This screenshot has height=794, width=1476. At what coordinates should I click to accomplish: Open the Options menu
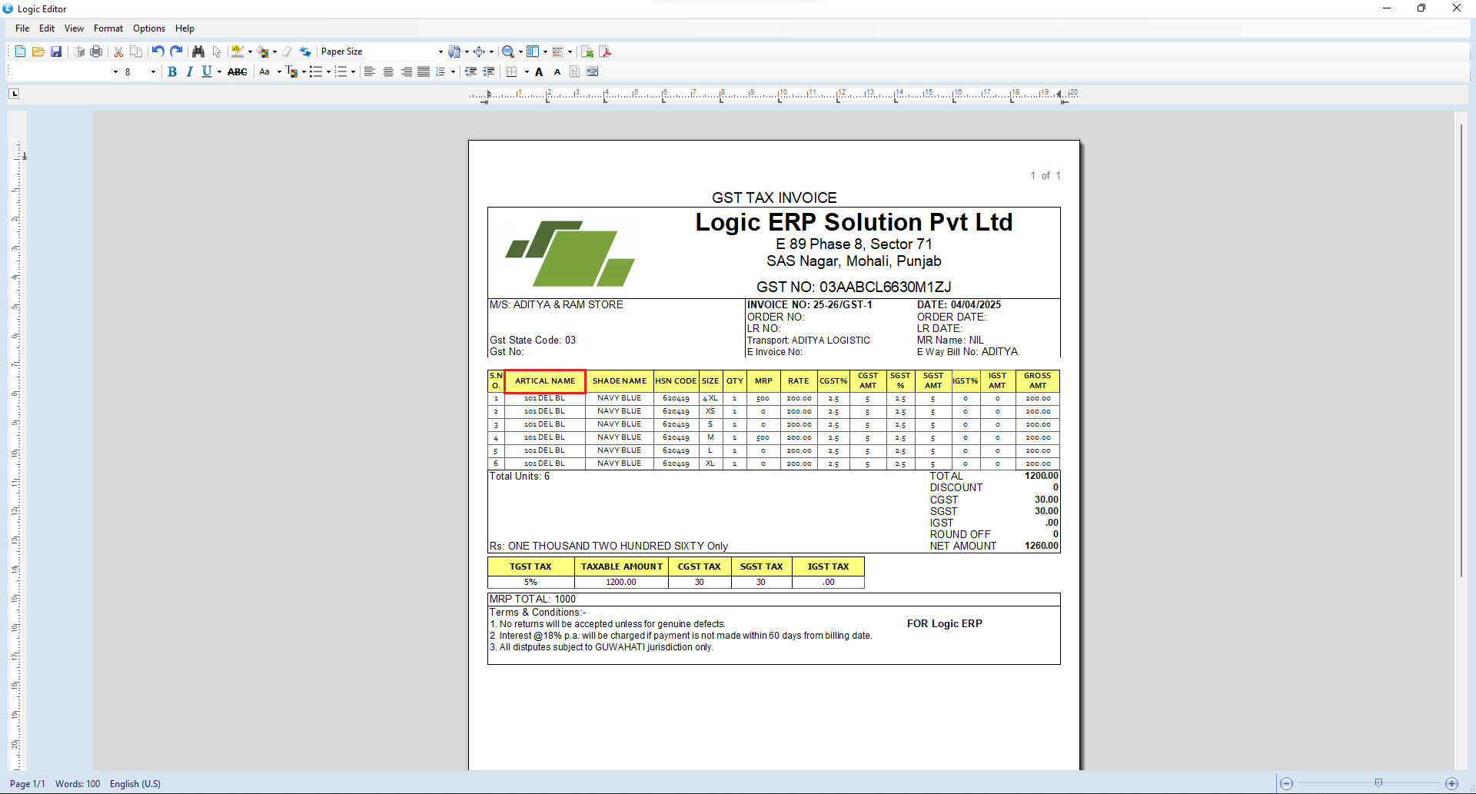click(x=148, y=28)
